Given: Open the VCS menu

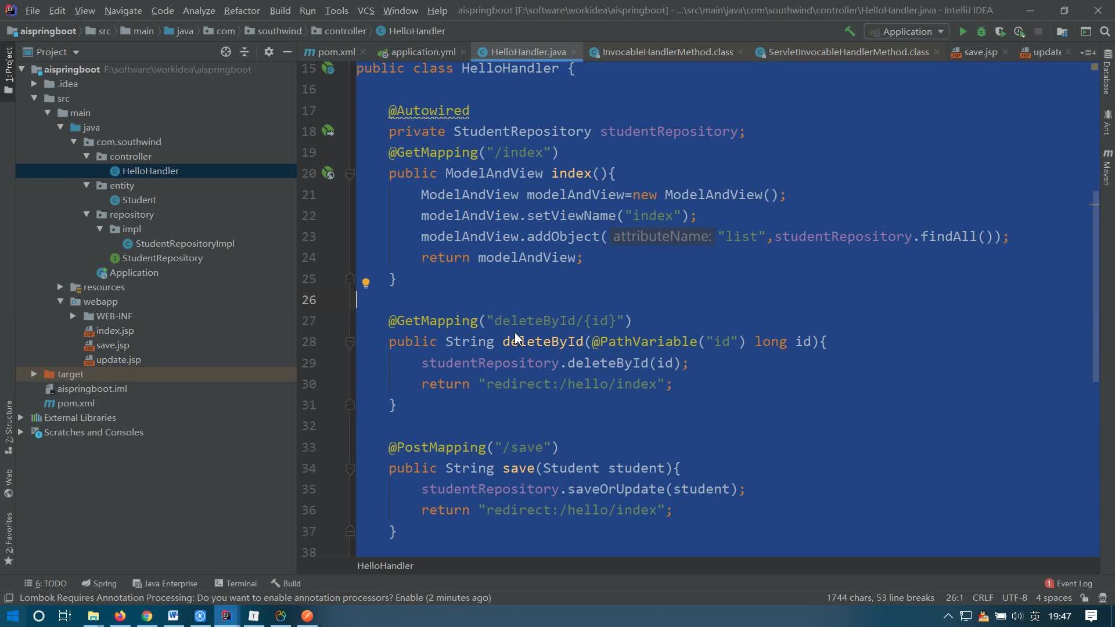Looking at the screenshot, I should 365,10.
